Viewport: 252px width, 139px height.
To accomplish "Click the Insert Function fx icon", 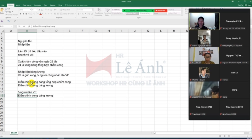I will click(28, 26).
